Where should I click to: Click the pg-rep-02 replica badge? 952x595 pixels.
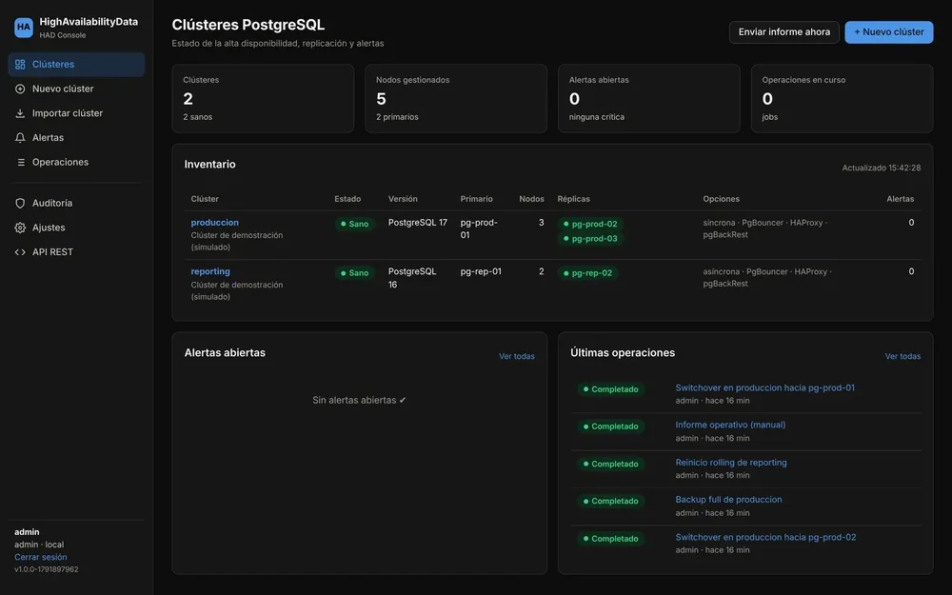coord(587,273)
